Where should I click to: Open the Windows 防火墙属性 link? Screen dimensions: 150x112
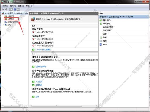click(43, 50)
